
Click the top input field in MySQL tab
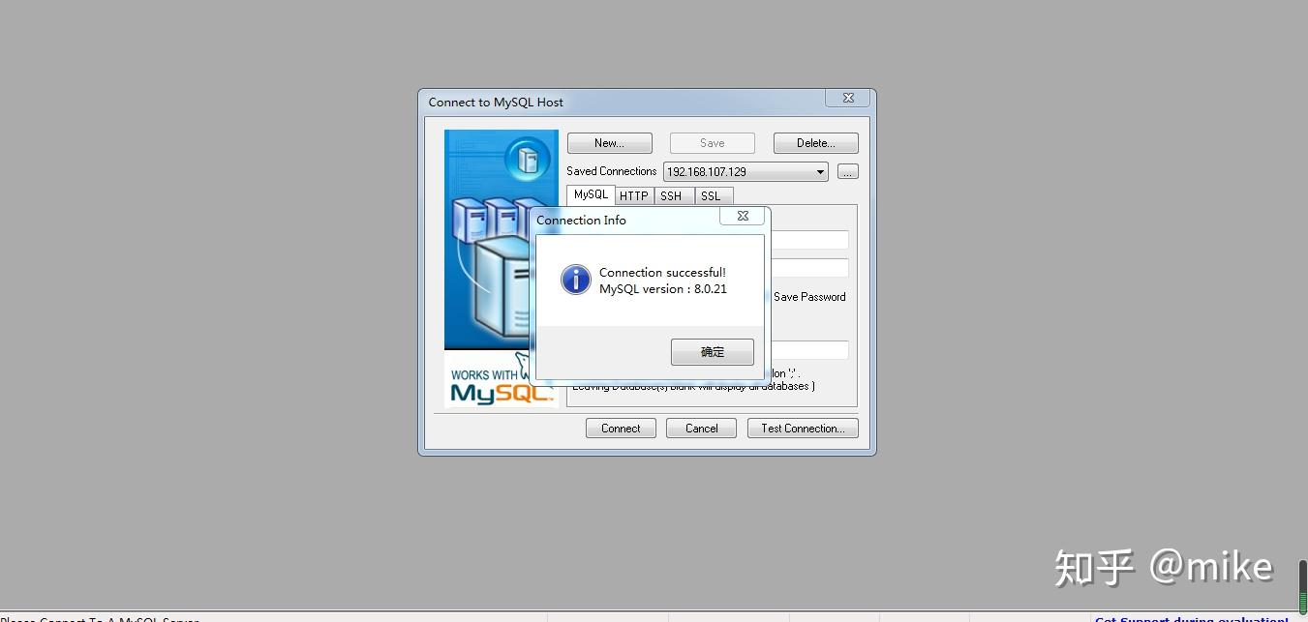[809, 240]
